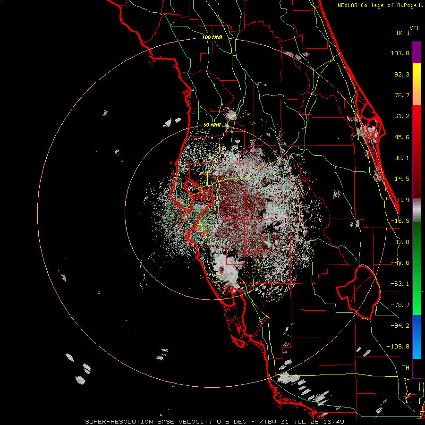Click the 50 NMI range ring label
This screenshot has width=425, height=425.
point(212,125)
